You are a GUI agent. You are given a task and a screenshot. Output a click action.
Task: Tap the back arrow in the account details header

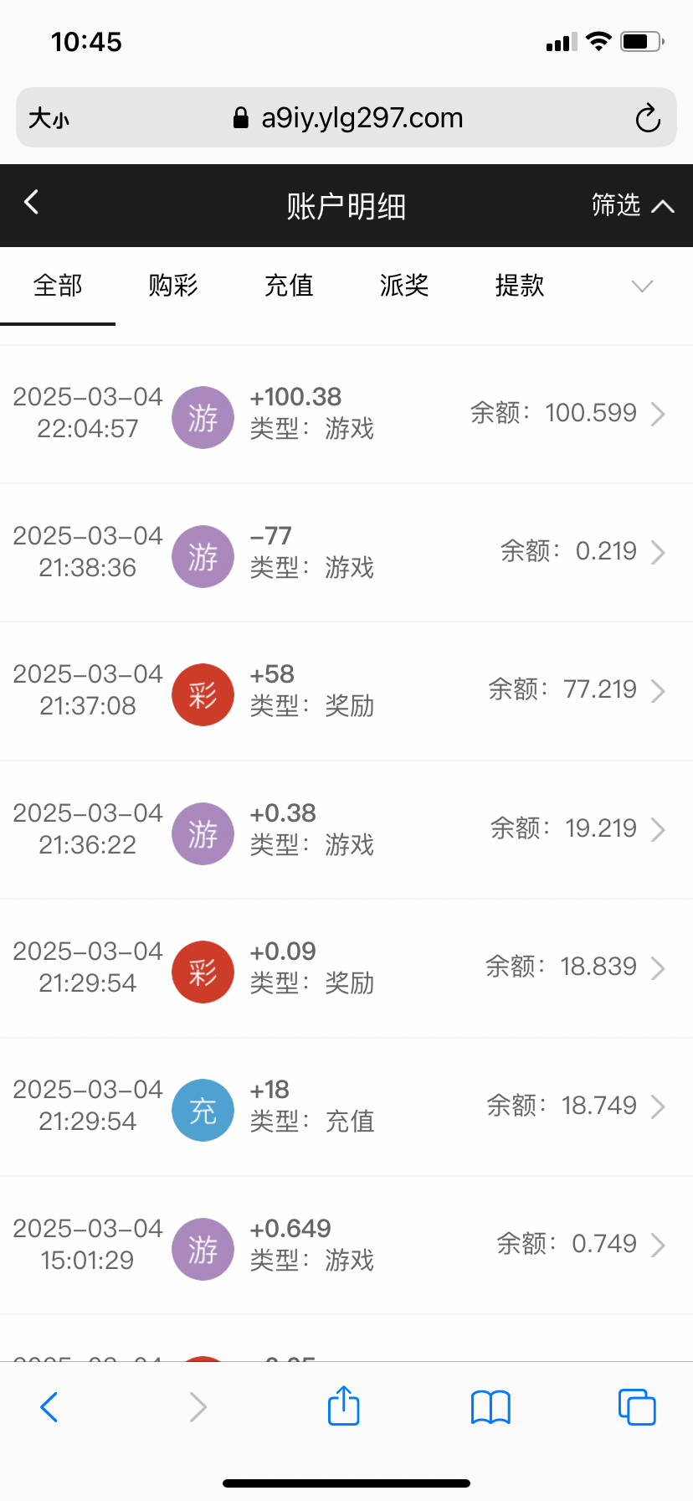32,202
